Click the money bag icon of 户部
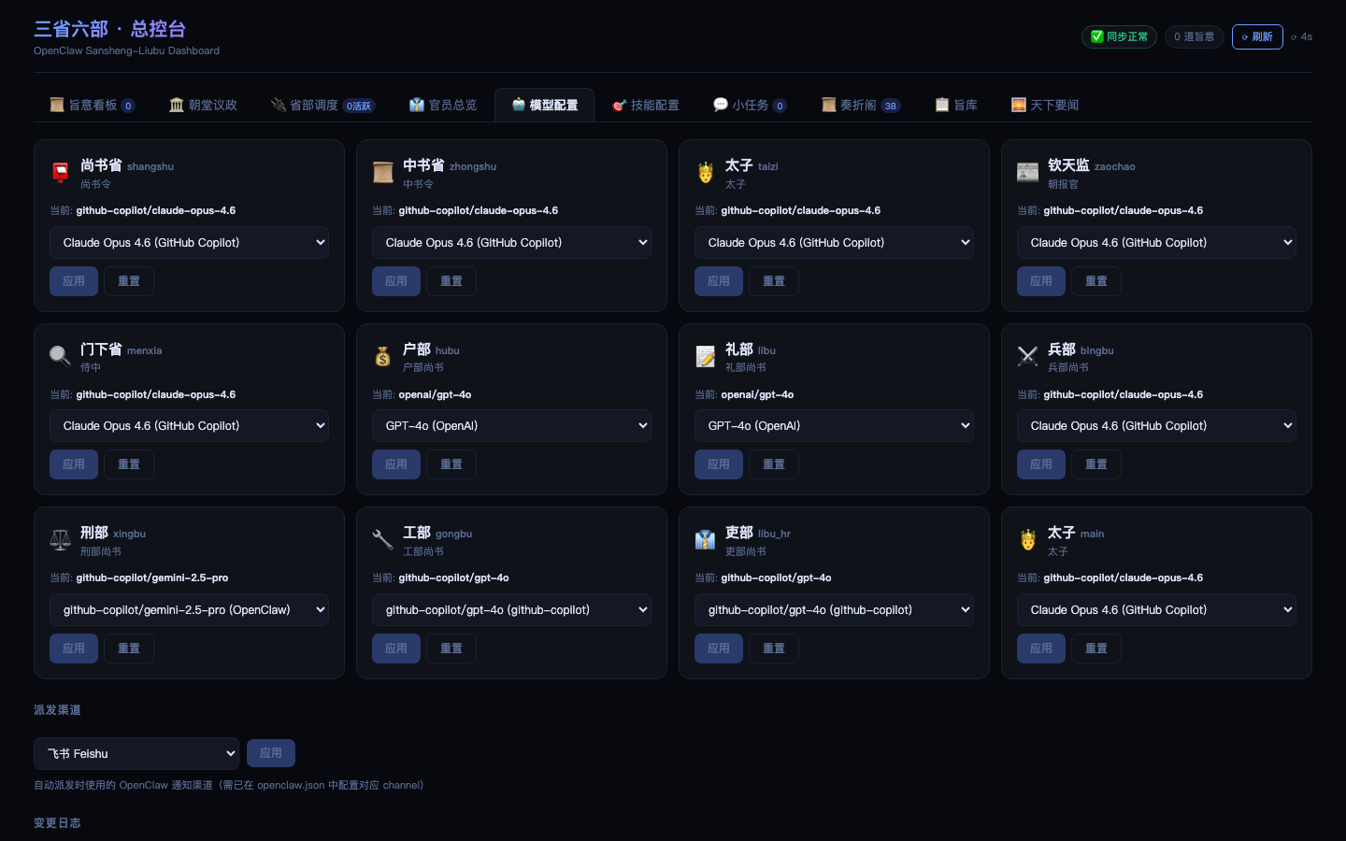The height and width of the screenshot is (841, 1346). click(382, 356)
